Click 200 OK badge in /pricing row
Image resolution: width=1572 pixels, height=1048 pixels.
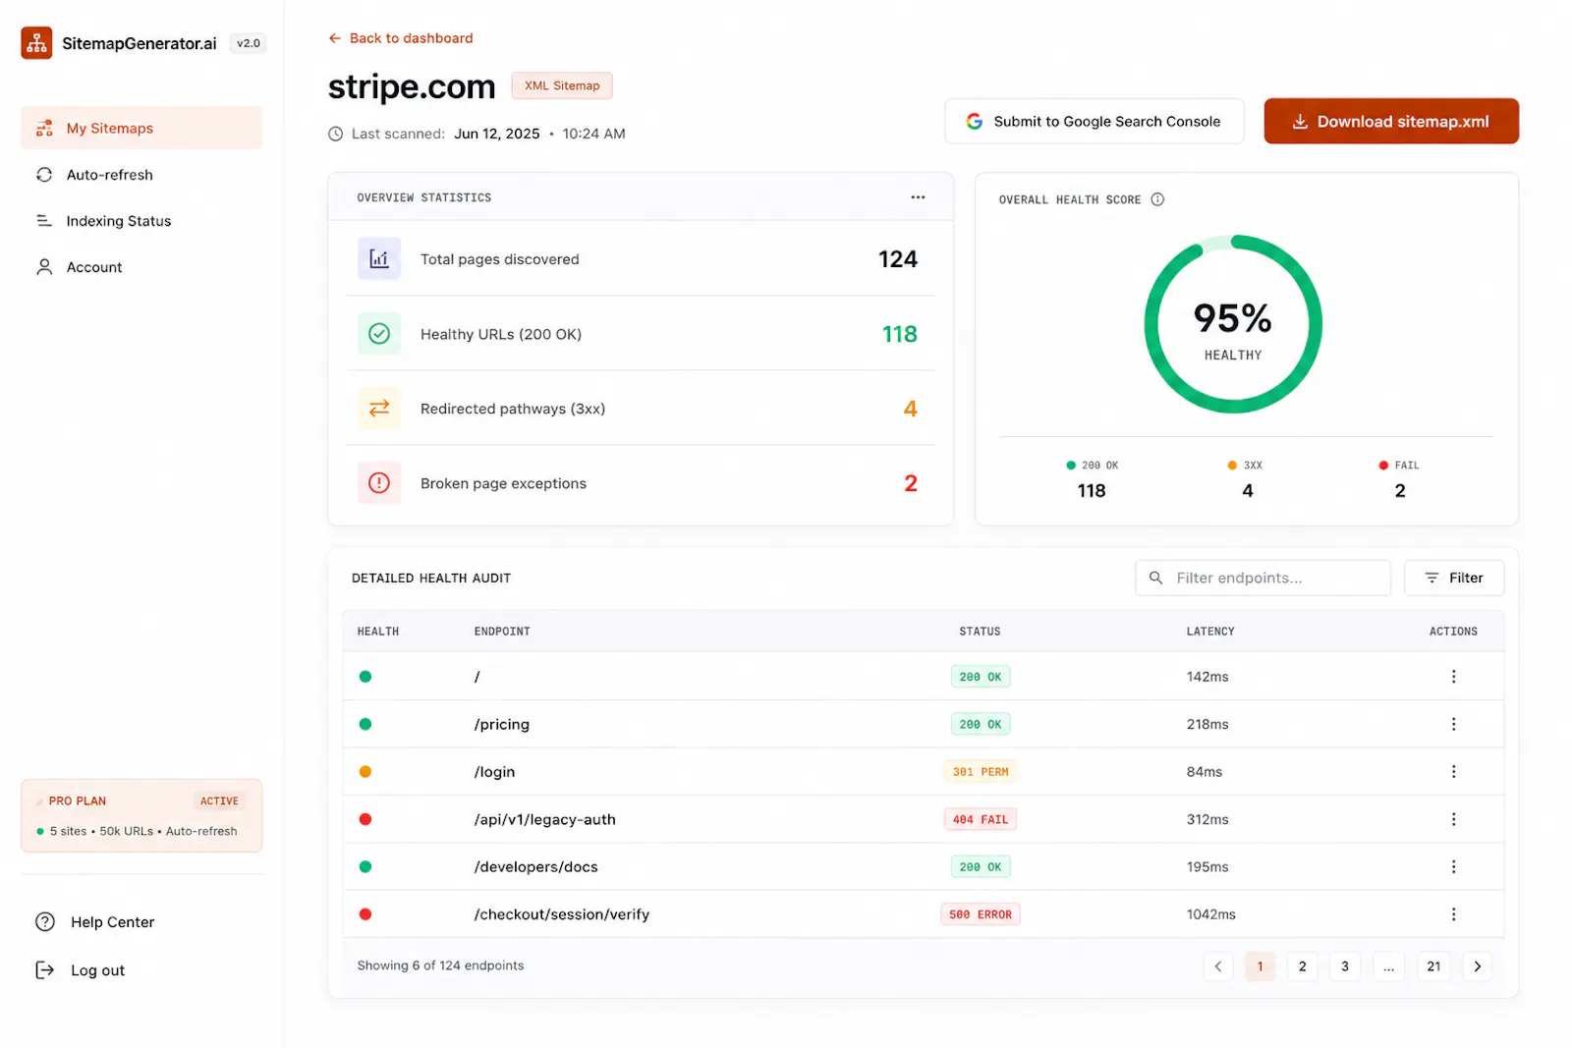tap(981, 725)
